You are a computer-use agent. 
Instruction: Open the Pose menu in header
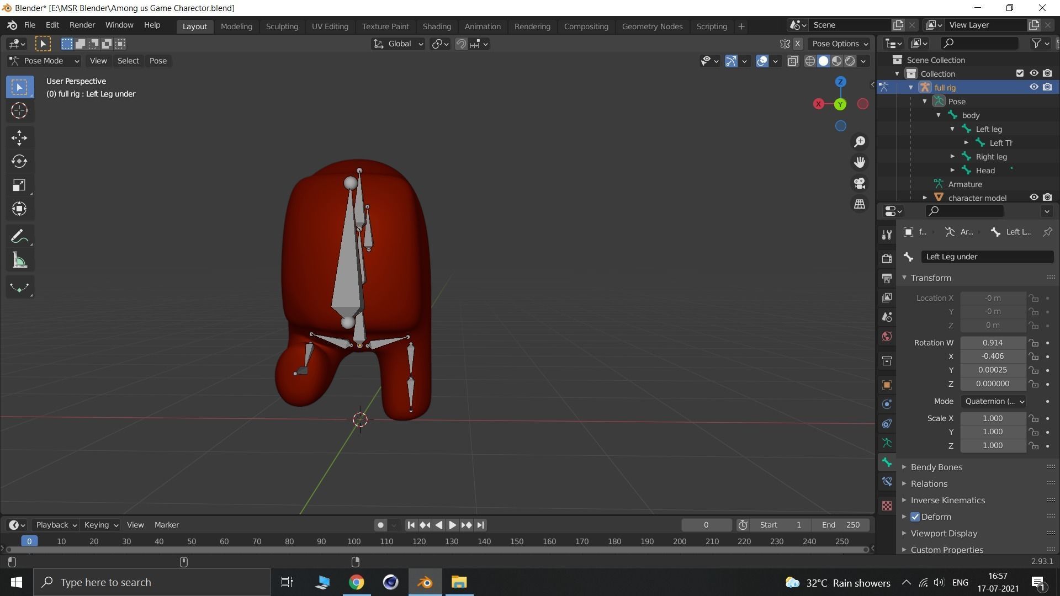pyautogui.click(x=158, y=61)
